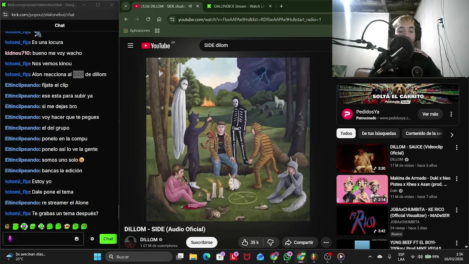This screenshot has width=469, height=264.
Task: Toggle taskbar microphone tray icon
Action: pyautogui.click(x=389, y=257)
